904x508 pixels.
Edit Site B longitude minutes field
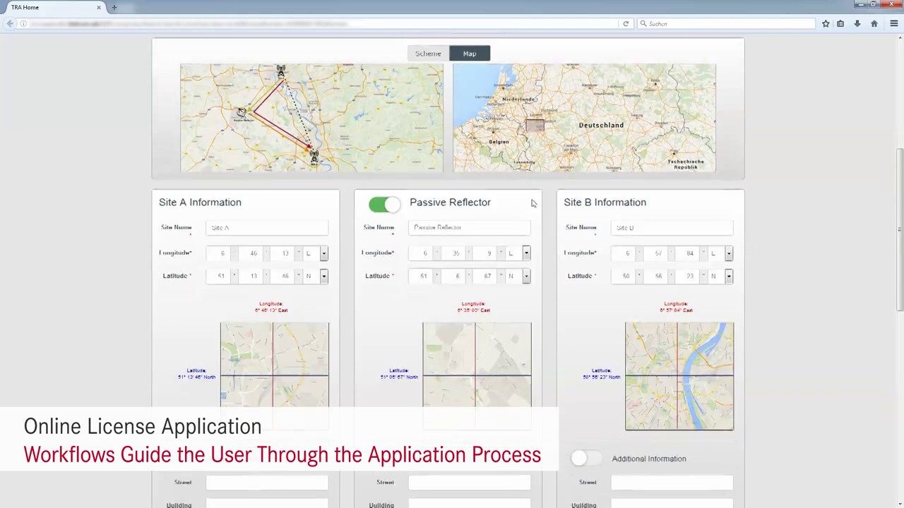[657, 253]
